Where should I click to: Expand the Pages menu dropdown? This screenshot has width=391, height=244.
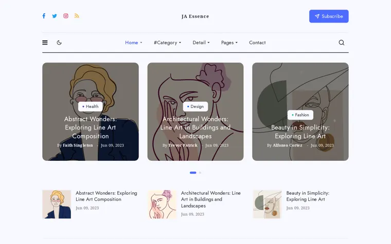click(229, 43)
